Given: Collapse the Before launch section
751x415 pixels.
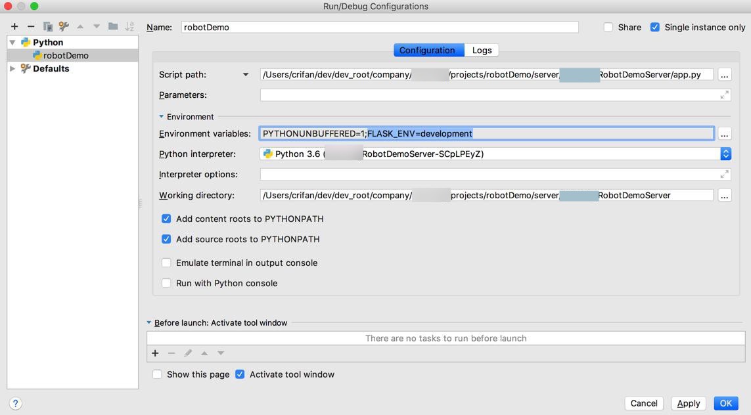Looking at the screenshot, I should pyautogui.click(x=149, y=322).
